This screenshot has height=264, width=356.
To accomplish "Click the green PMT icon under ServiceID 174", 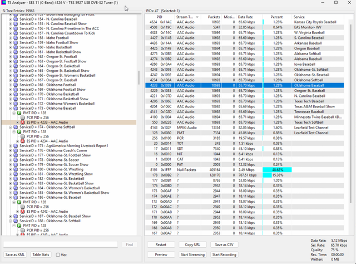I will coord(19,131).
